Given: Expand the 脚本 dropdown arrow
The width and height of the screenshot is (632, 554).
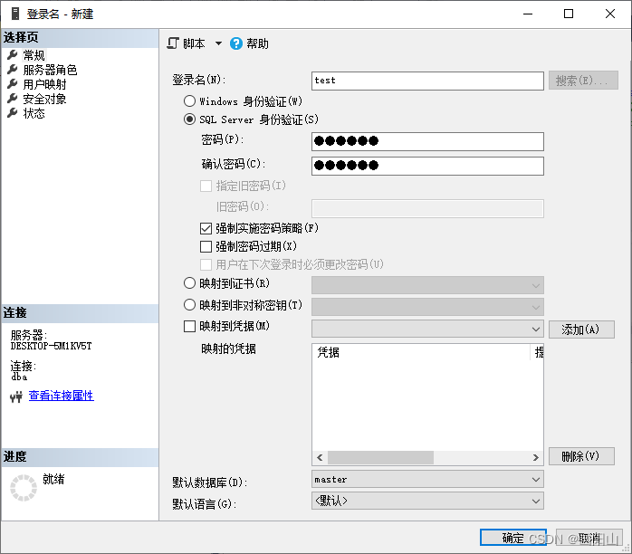Looking at the screenshot, I should pyautogui.click(x=218, y=43).
